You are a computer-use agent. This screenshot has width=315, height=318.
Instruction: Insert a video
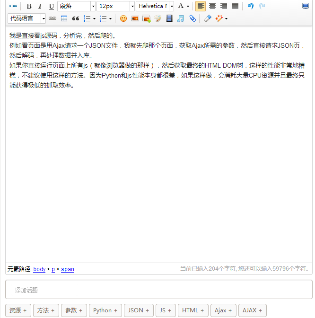point(169,18)
